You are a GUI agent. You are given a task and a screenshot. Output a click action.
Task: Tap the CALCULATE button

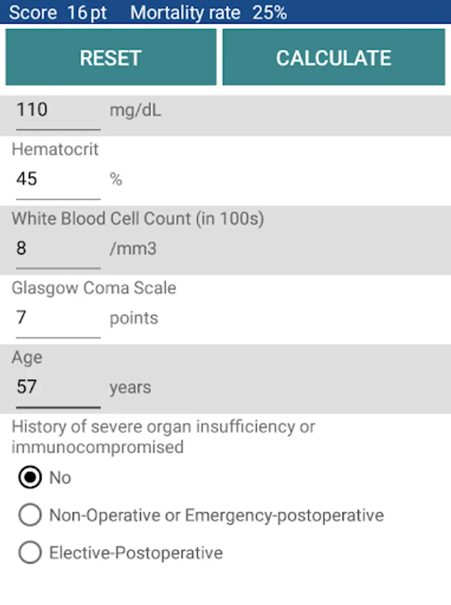click(x=334, y=57)
